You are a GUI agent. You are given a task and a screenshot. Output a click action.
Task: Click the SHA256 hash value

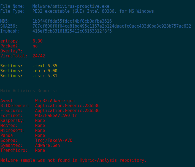pyautogui.click(x=112, y=26)
